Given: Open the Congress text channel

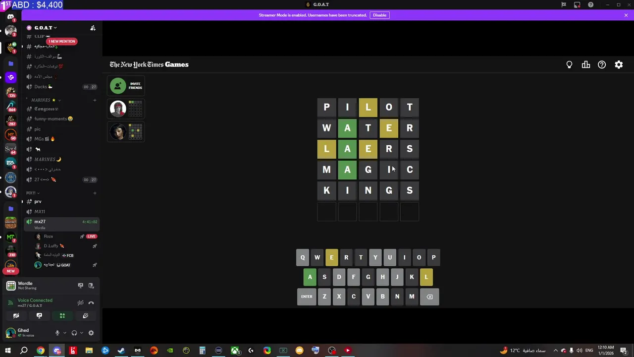Looking at the screenshot, I should tap(62, 109).
